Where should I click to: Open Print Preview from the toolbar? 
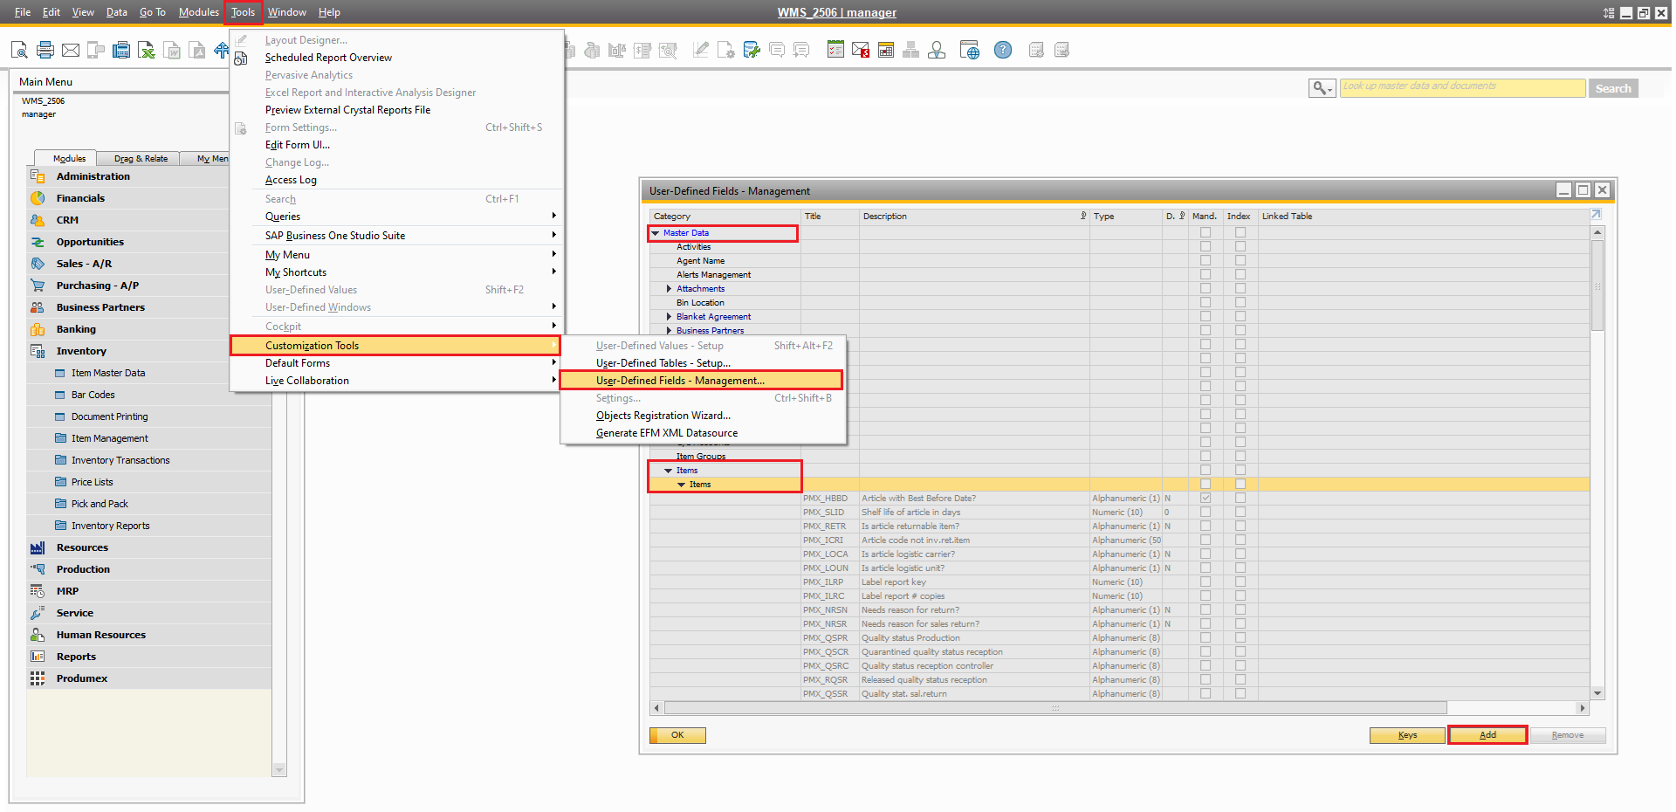18,50
